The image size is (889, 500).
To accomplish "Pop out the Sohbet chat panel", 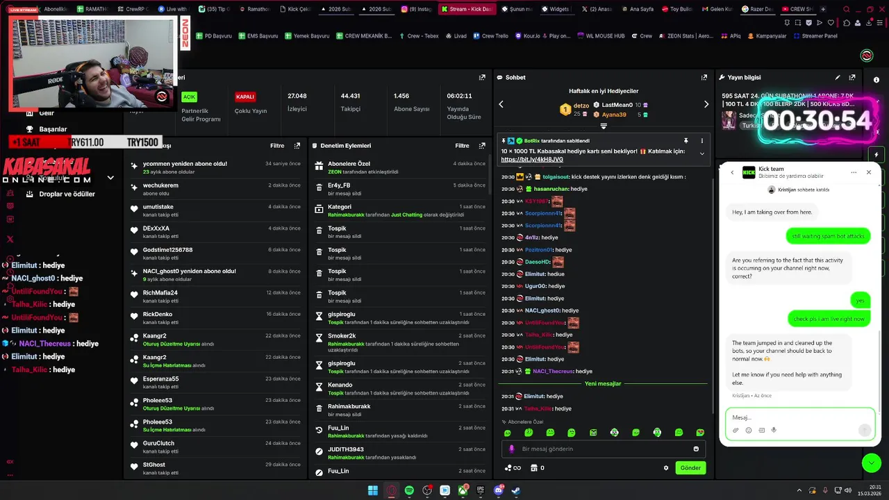I will pyautogui.click(x=704, y=78).
